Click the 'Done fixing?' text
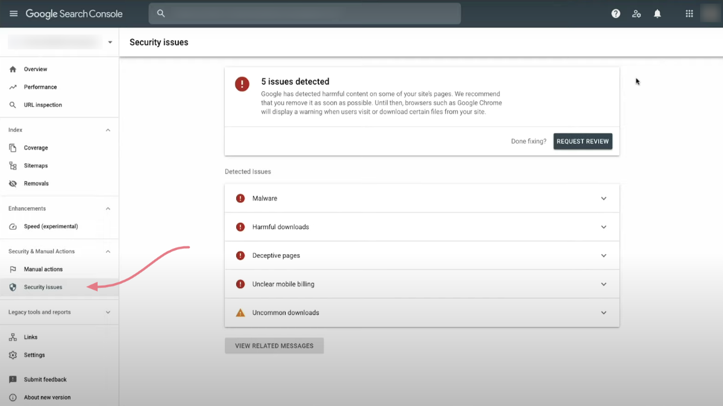The image size is (723, 406). 528,142
